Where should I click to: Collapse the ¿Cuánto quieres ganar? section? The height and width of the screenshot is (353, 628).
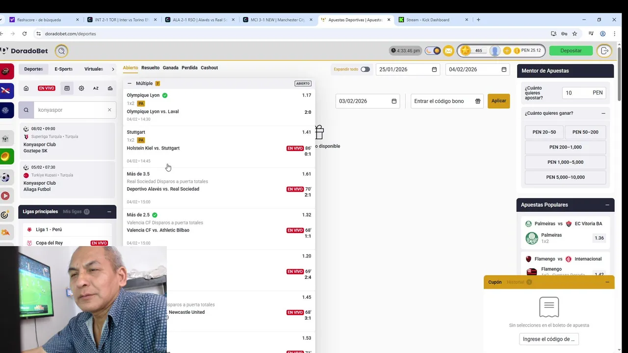coord(603,113)
